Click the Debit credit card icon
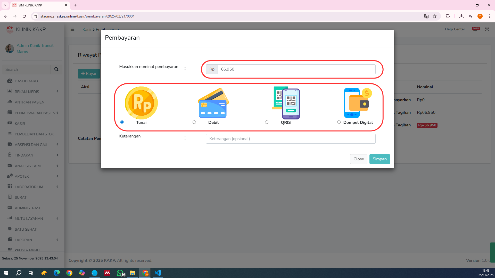This screenshot has width=495, height=278. 213,103
